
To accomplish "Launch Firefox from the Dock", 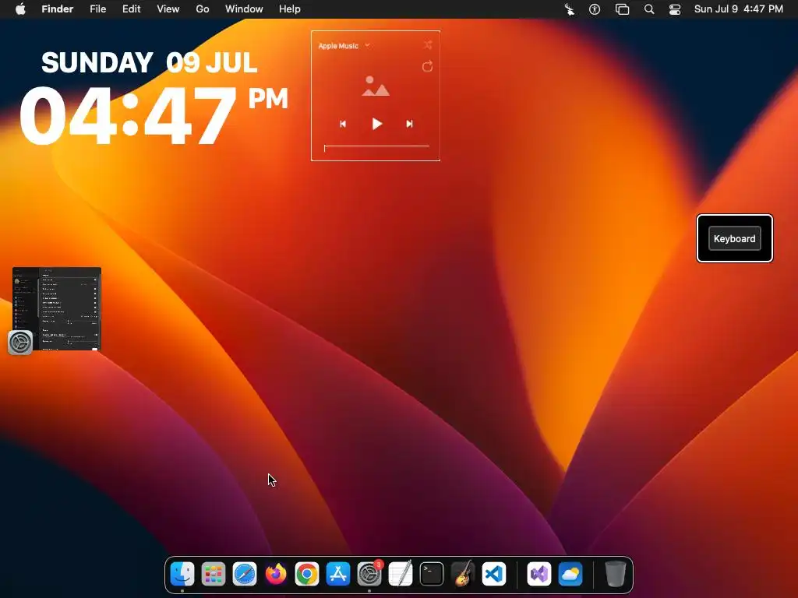I will pos(276,574).
